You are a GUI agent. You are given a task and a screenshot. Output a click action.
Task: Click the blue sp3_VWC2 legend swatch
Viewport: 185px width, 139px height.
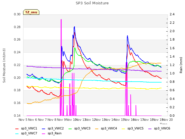(x=44, y=129)
